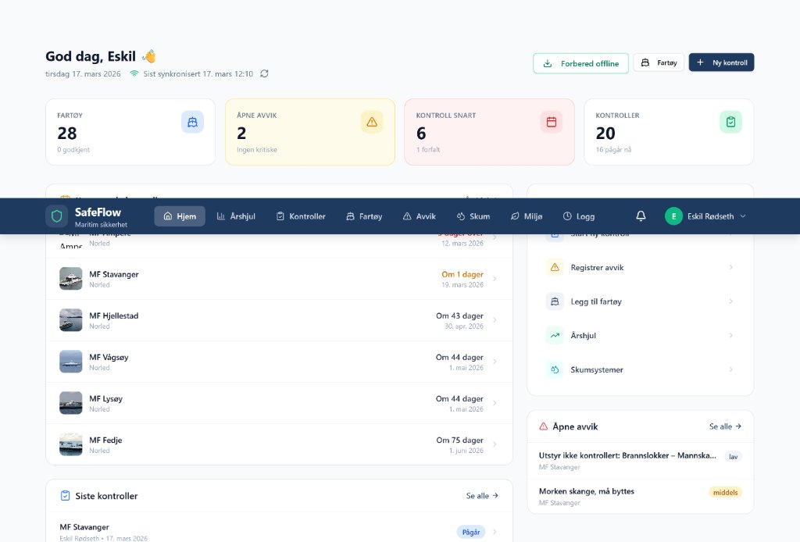
Task: Click the Ny kontroll button
Action: [x=721, y=62]
